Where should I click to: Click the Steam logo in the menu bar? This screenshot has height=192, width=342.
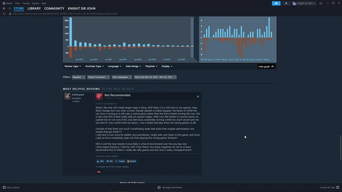click(4, 3)
